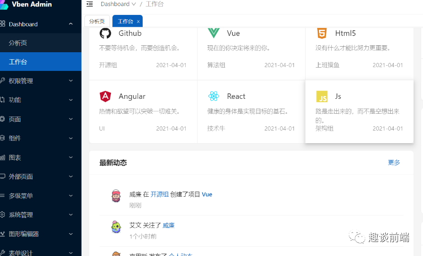The width and height of the screenshot is (423, 256).
Task: Open the Dashboard breadcrumb dropdown
Action: tap(118, 4)
